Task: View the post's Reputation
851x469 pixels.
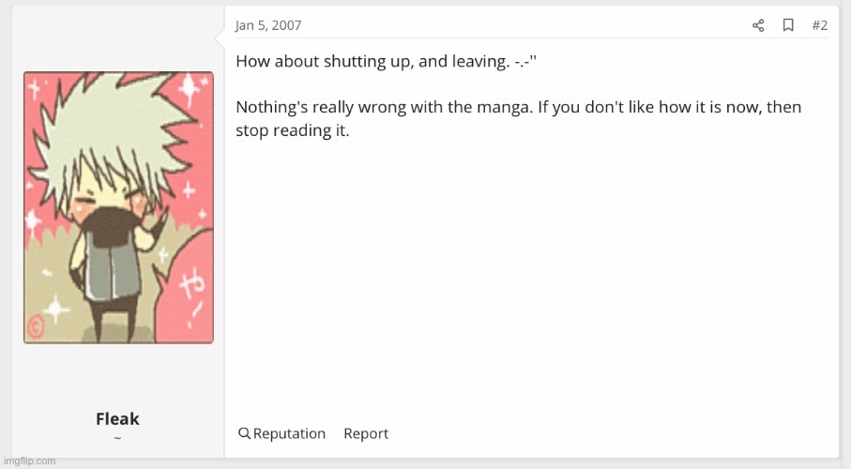Action: 289,433
